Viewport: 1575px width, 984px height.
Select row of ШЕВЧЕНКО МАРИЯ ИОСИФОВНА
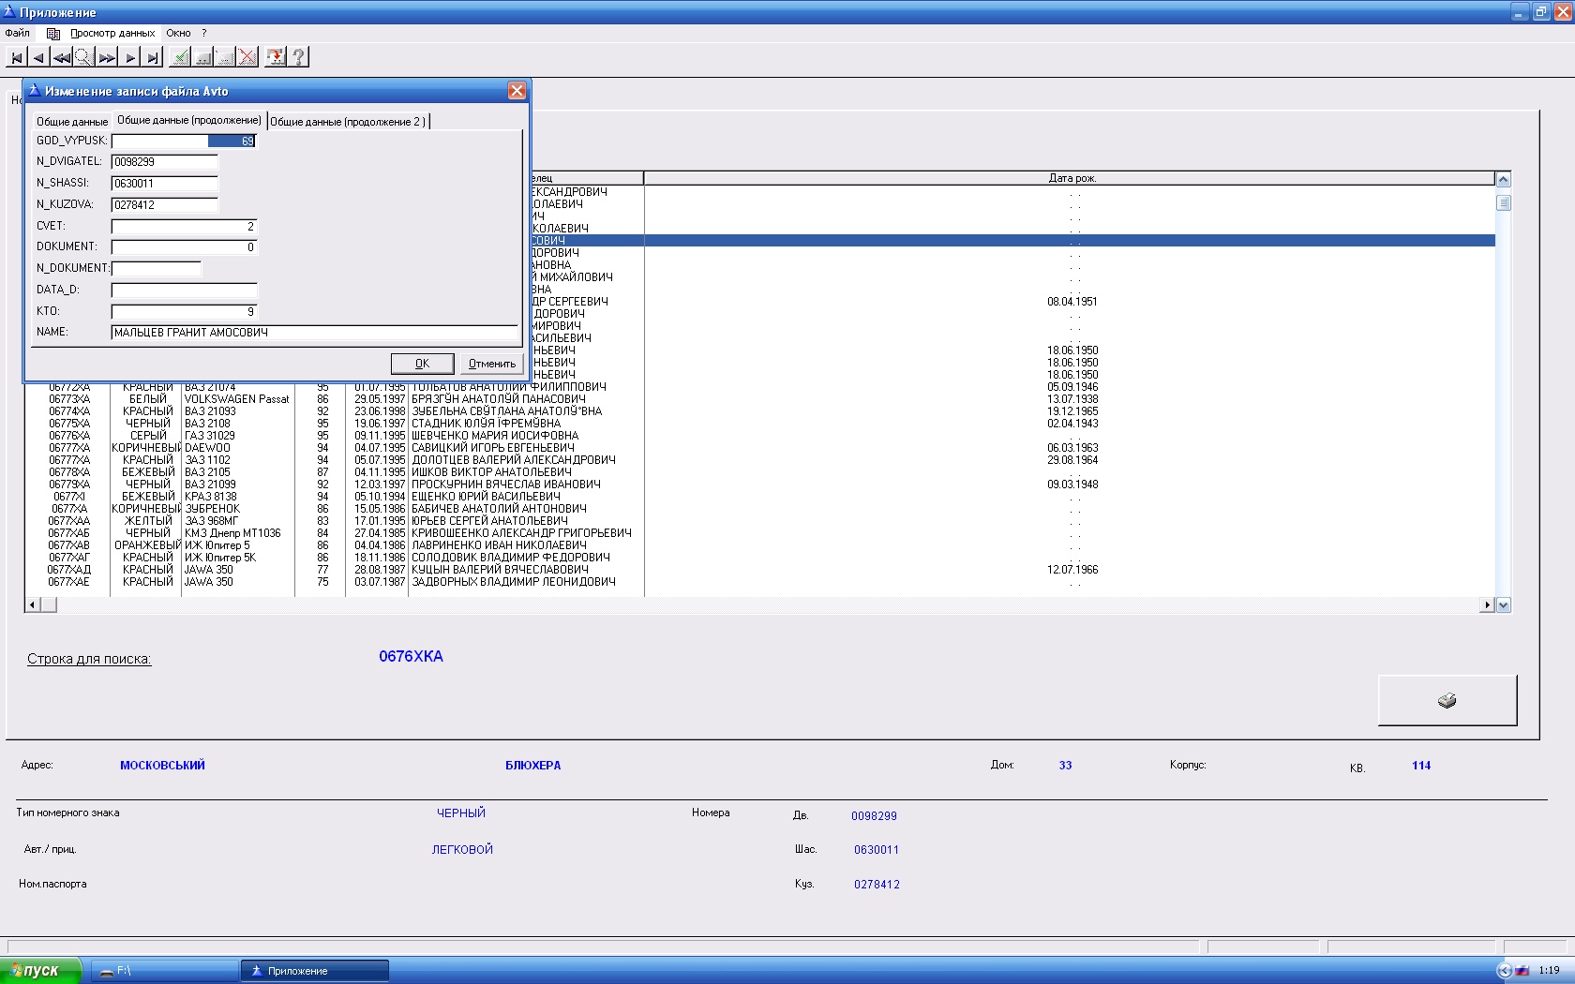759,436
